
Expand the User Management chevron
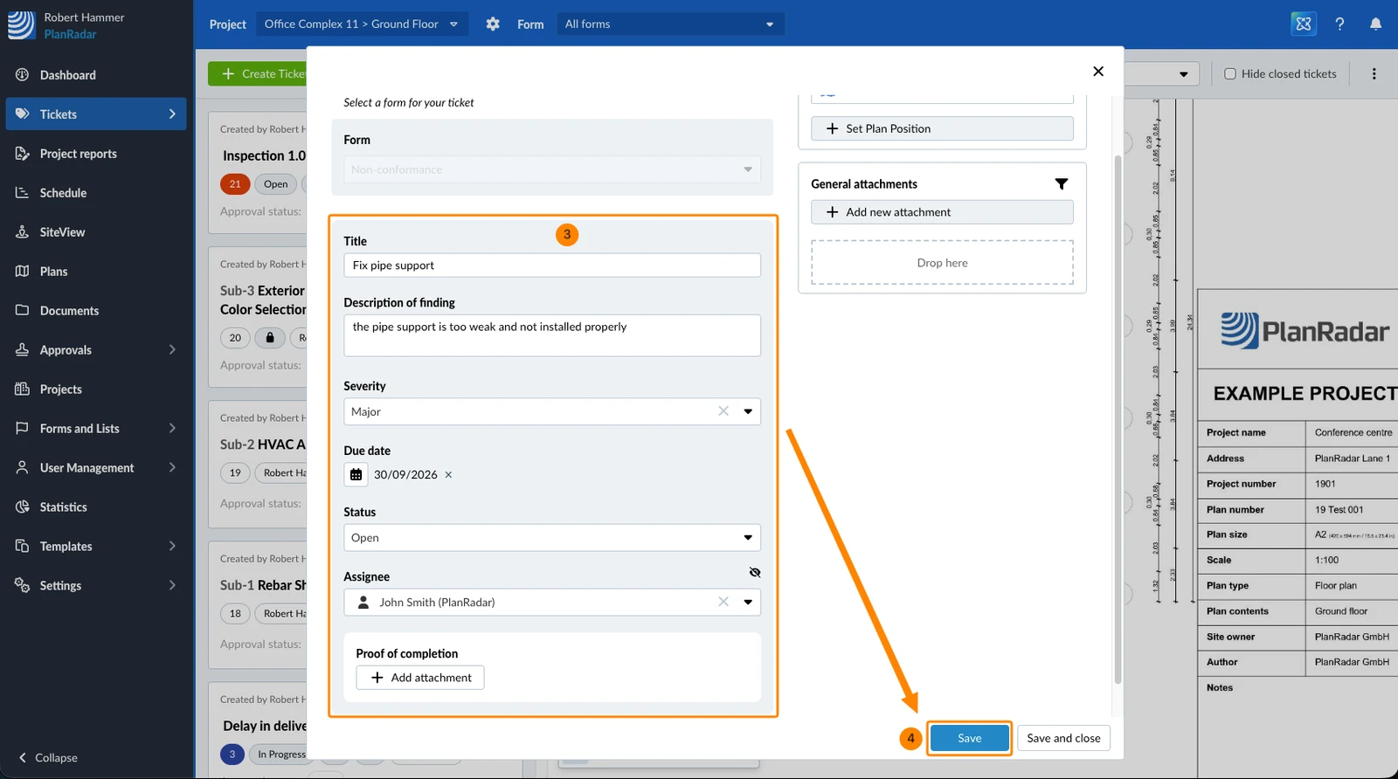[172, 468]
